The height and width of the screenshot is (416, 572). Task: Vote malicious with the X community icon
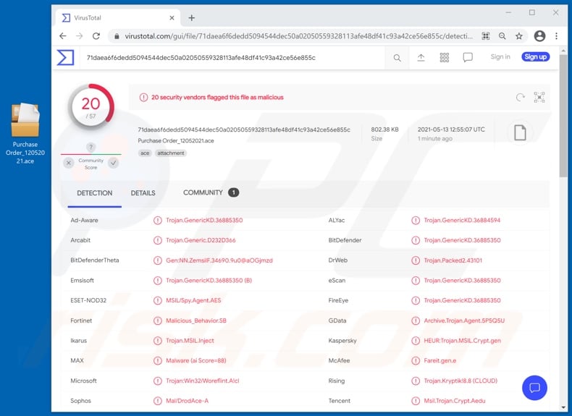(69, 163)
